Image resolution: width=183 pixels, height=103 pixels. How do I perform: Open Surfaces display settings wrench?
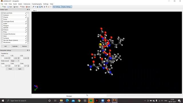26,38
